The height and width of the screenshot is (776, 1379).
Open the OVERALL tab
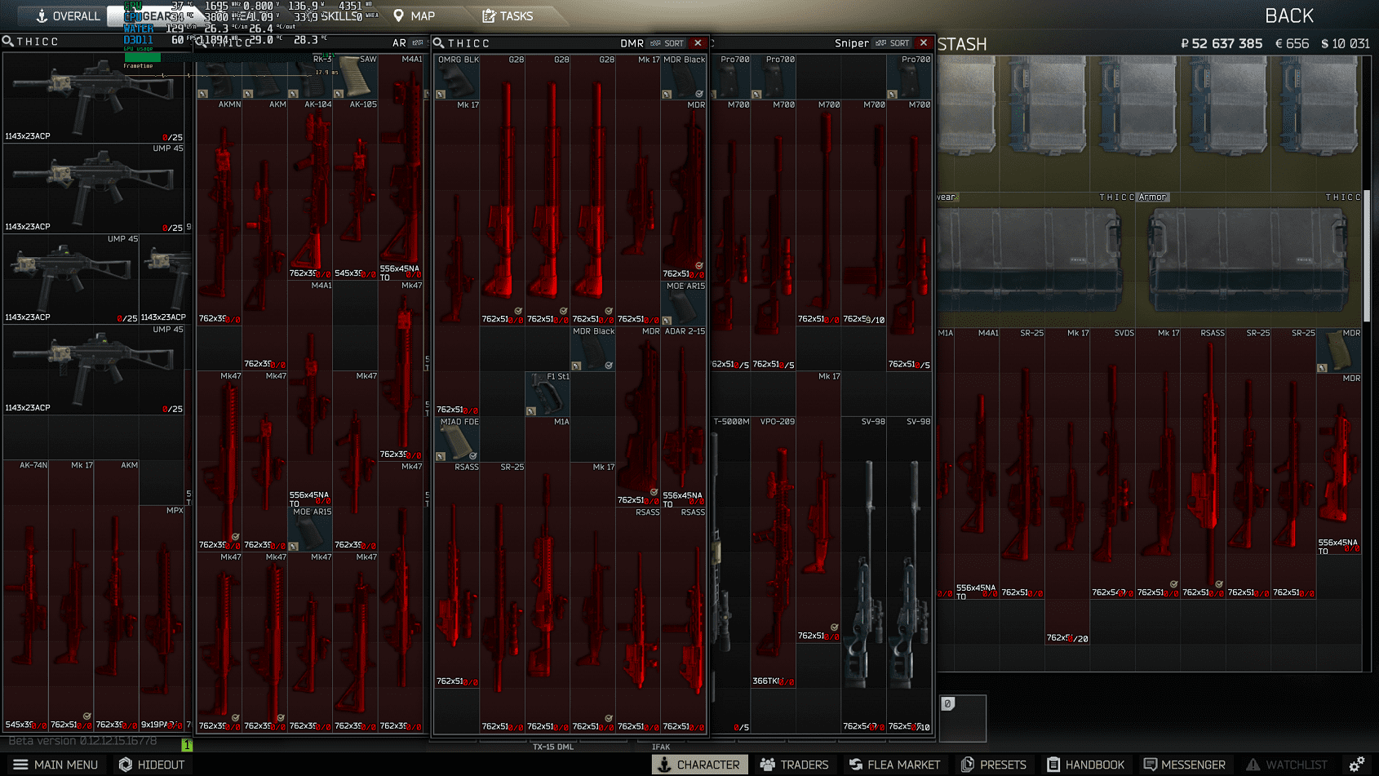tap(67, 16)
